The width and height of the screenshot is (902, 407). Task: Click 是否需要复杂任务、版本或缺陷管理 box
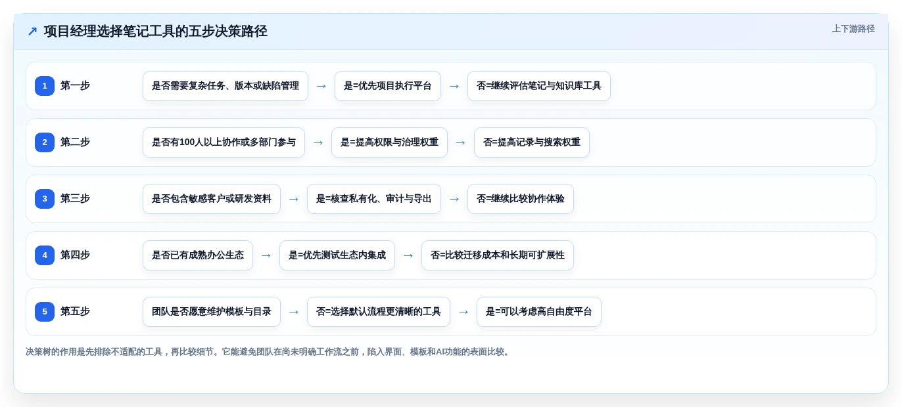[x=225, y=86]
